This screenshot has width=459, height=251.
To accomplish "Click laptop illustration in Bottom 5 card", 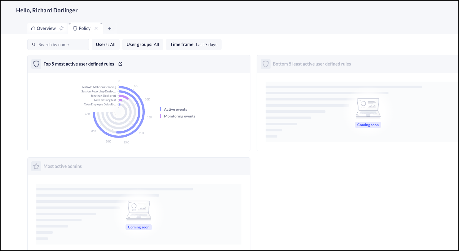I will coord(368,108).
